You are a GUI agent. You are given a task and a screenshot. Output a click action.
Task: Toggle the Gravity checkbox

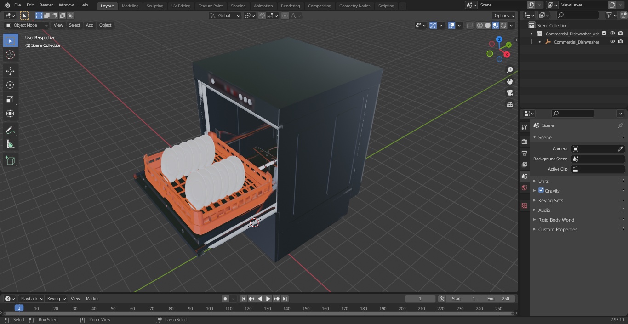tap(541, 190)
